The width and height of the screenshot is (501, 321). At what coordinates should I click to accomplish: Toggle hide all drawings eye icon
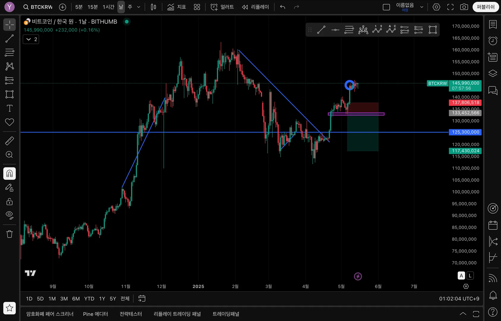point(10,215)
